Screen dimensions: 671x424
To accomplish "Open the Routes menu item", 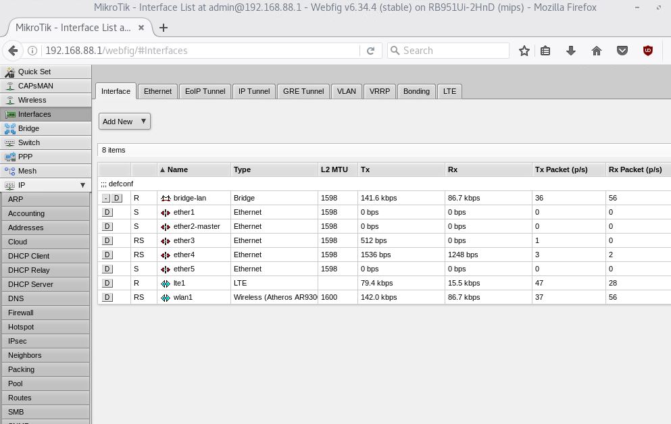I will (x=46, y=398).
